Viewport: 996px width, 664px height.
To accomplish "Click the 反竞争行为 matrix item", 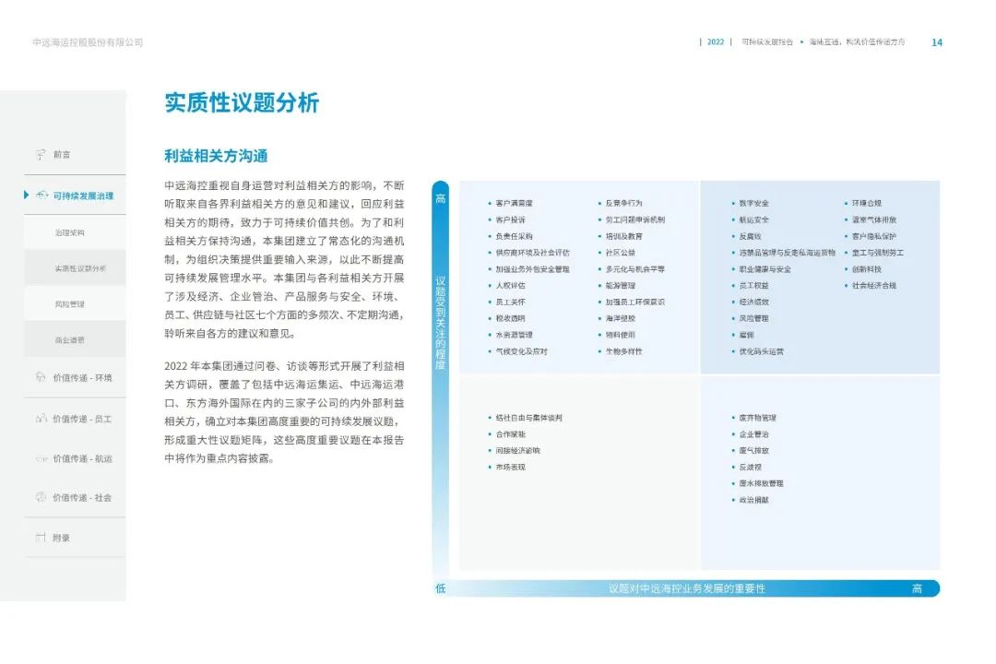I will [623, 203].
